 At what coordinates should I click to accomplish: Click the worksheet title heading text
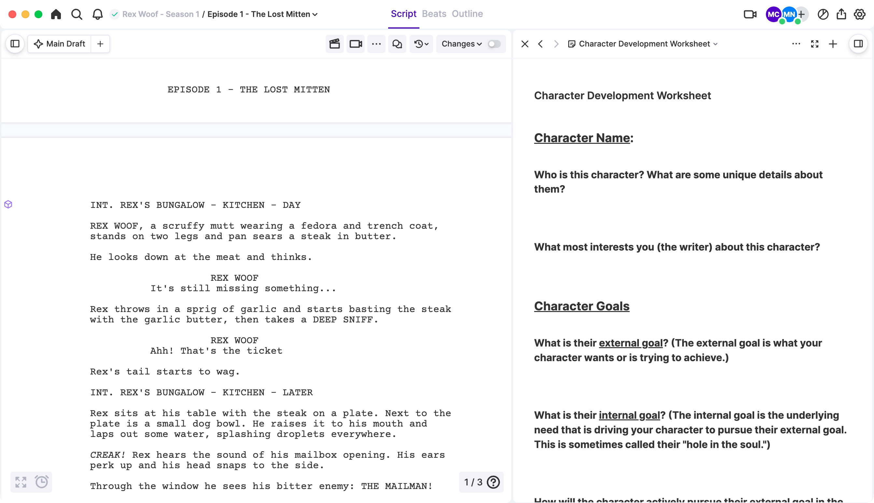622,95
